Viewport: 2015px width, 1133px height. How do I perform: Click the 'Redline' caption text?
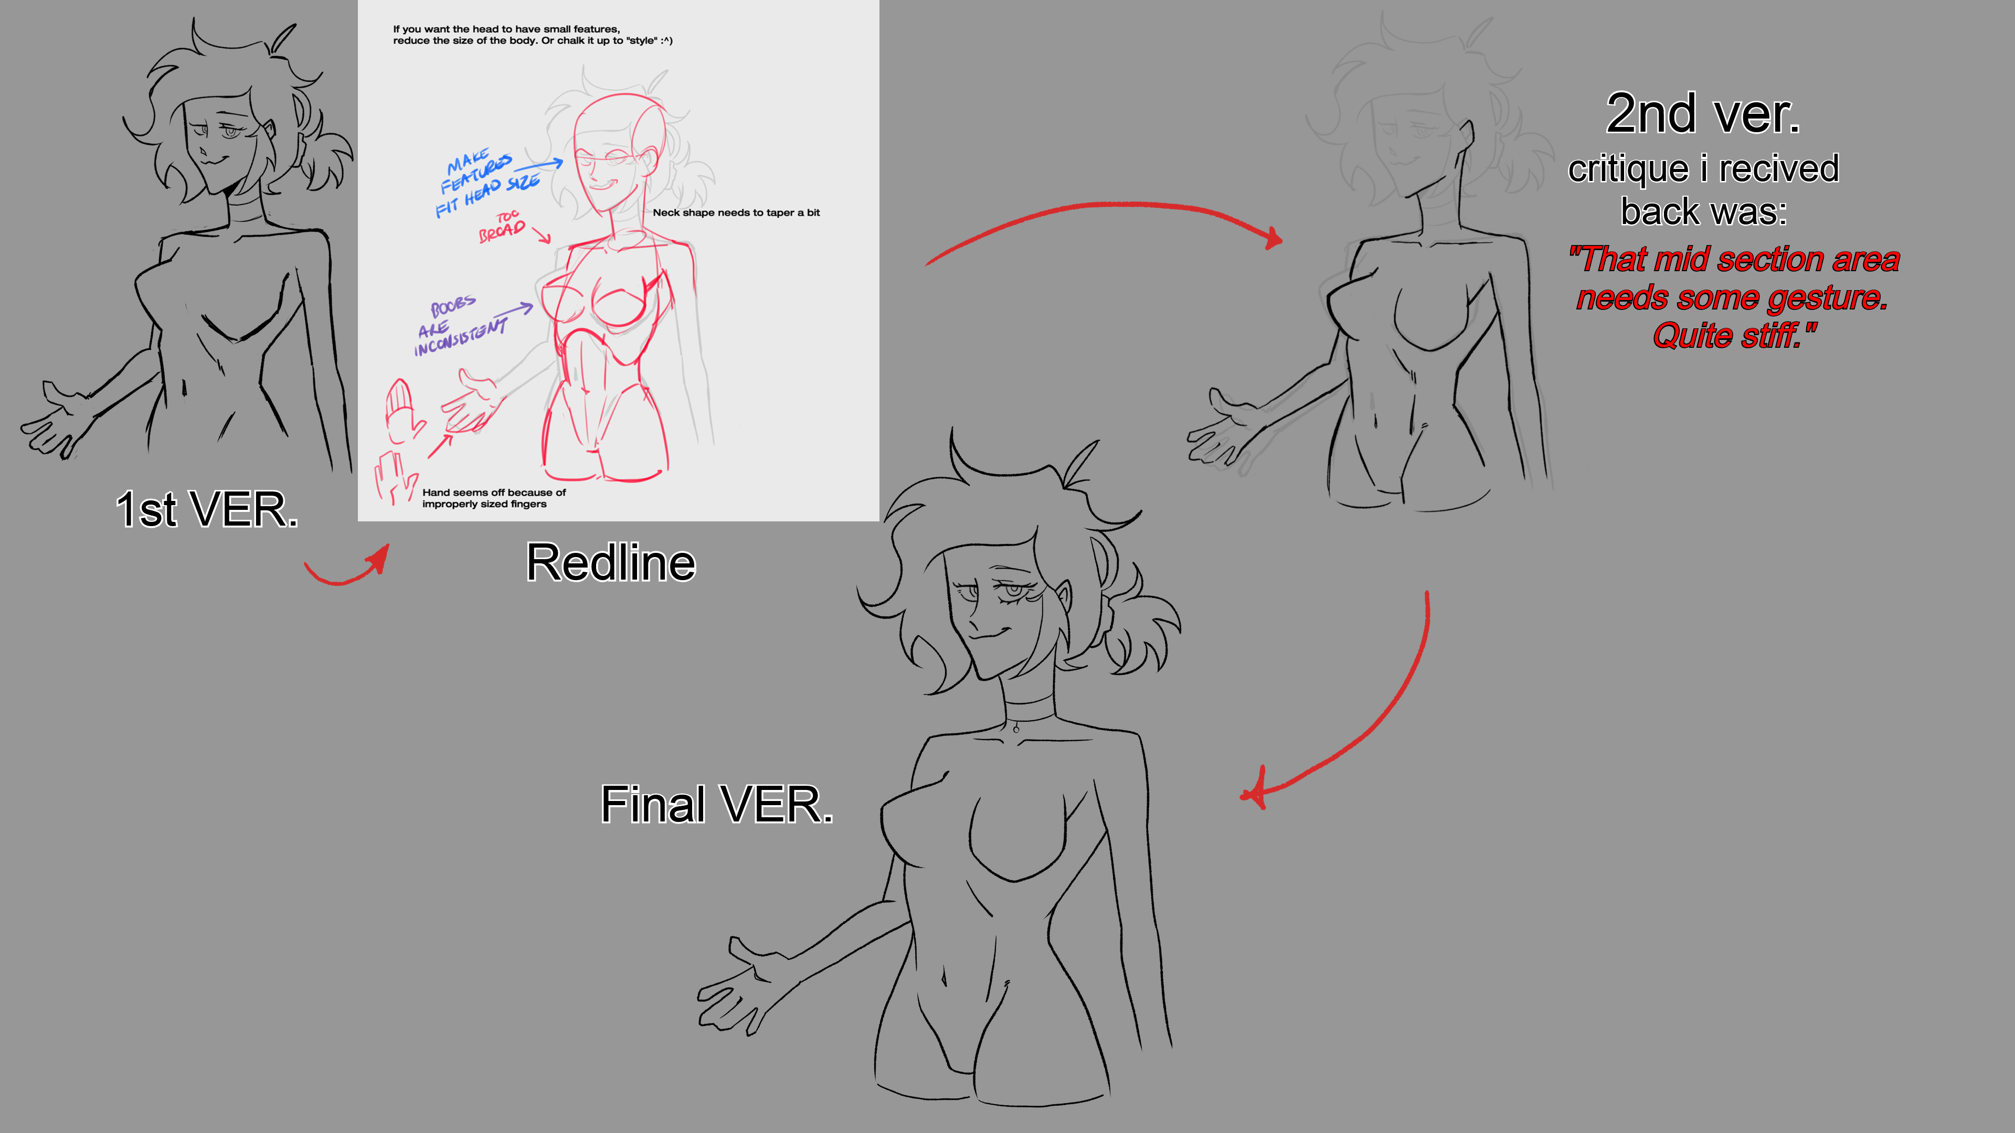(610, 562)
